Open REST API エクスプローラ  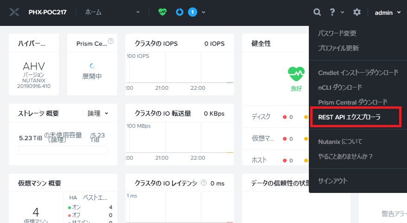click(x=350, y=117)
